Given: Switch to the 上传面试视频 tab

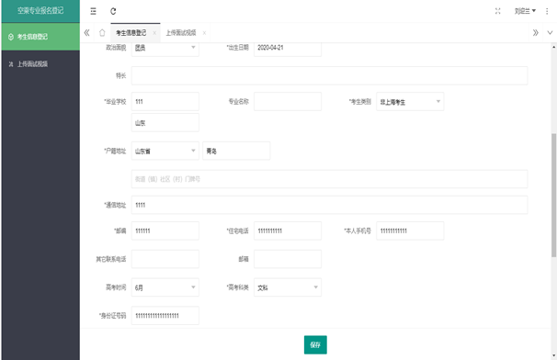Looking at the screenshot, I should 181,33.
